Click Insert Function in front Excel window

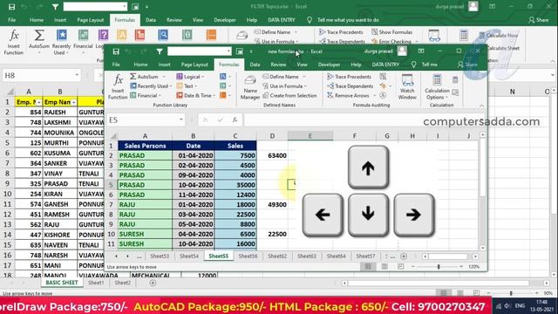(118, 87)
